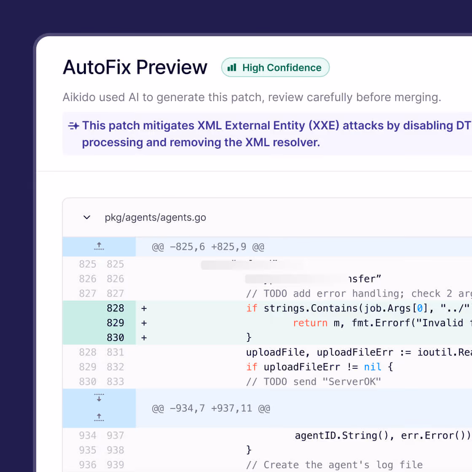The width and height of the screenshot is (472, 472).
Task: Click added line number 828
Action: pyautogui.click(x=115, y=308)
